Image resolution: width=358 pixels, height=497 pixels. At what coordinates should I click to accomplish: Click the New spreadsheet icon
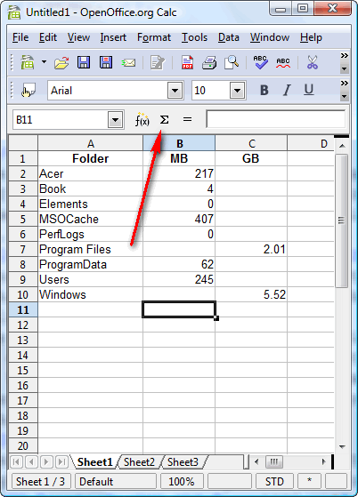pos(28,62)
